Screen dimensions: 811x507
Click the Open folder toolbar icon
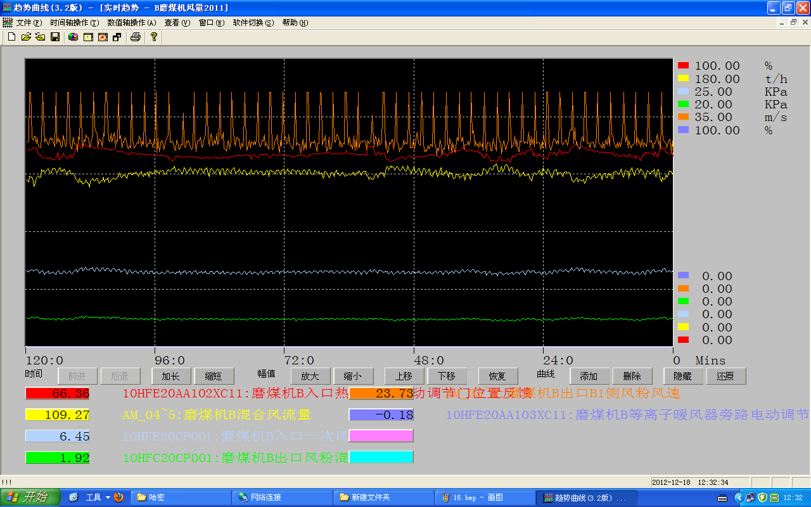(26, 37)
